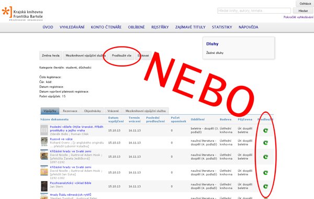Open cover thumbnail of Psychoanalytický výklad Bible
Image resolution: width=314 pixels, height=199 pixels.
click(44, 186)
